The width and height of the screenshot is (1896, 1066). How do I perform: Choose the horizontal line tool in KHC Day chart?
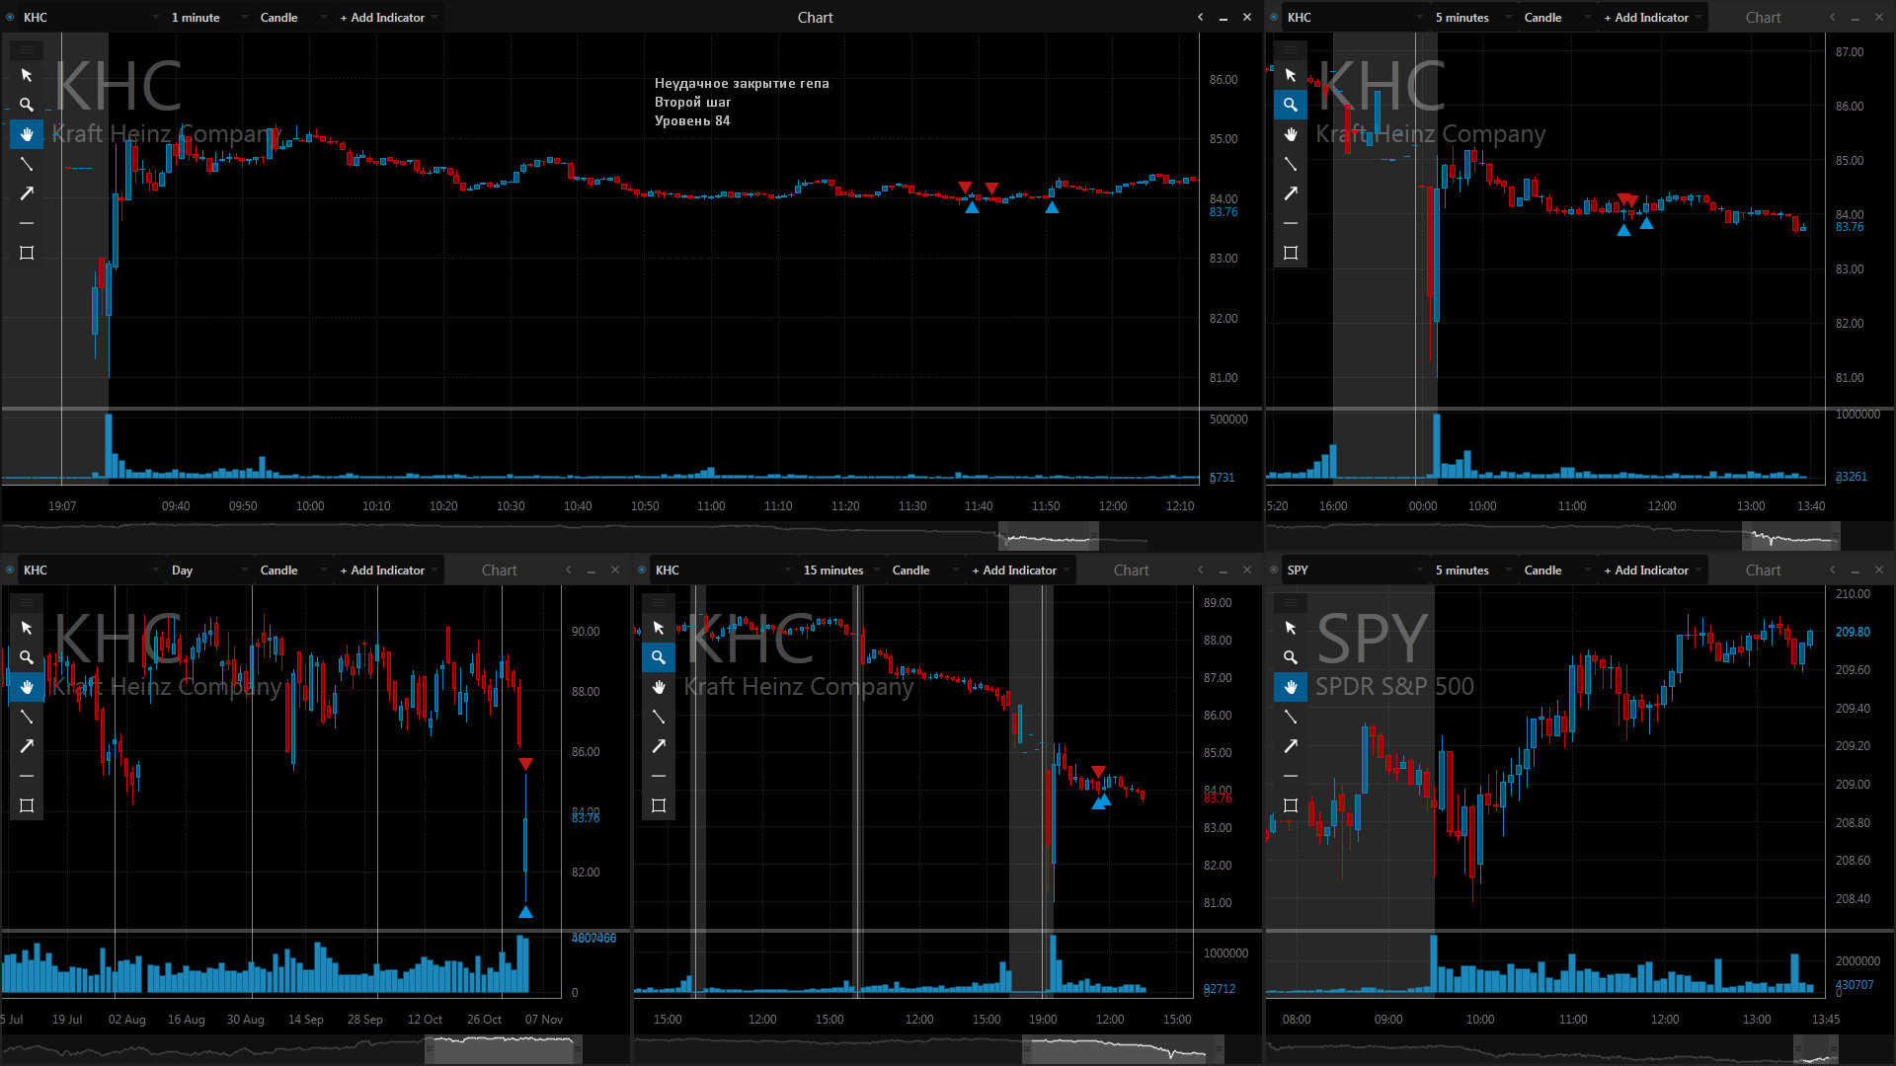click(27, 776)
